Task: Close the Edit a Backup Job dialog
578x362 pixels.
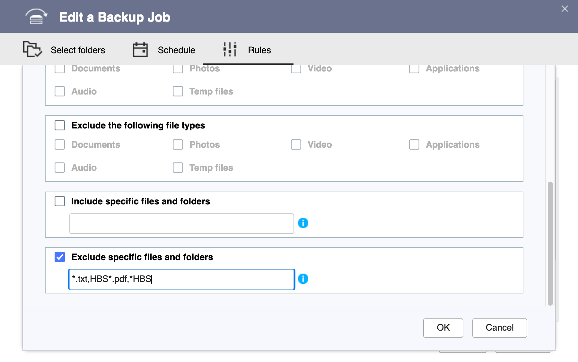Action: [565, 9]
